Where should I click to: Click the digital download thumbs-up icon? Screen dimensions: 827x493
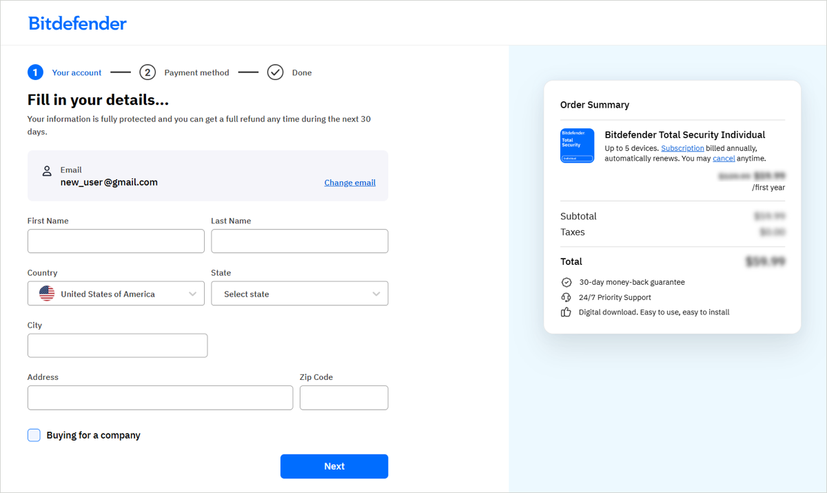click(566, 312)
